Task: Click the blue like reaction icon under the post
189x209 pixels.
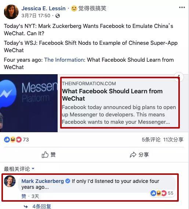Action: pyautogui.click(x=7, y=140)
